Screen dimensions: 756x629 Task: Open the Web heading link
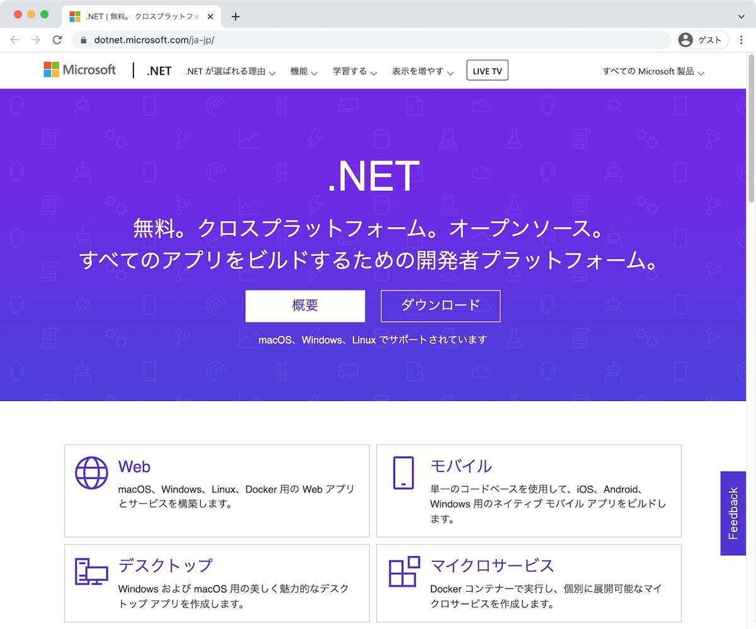tap(134, 466)
